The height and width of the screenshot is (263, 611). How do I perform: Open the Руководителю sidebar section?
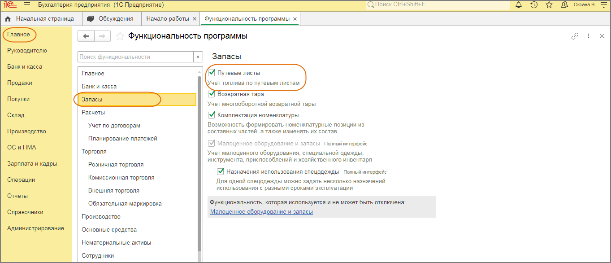pyautogui.click(x=27, y=51)
